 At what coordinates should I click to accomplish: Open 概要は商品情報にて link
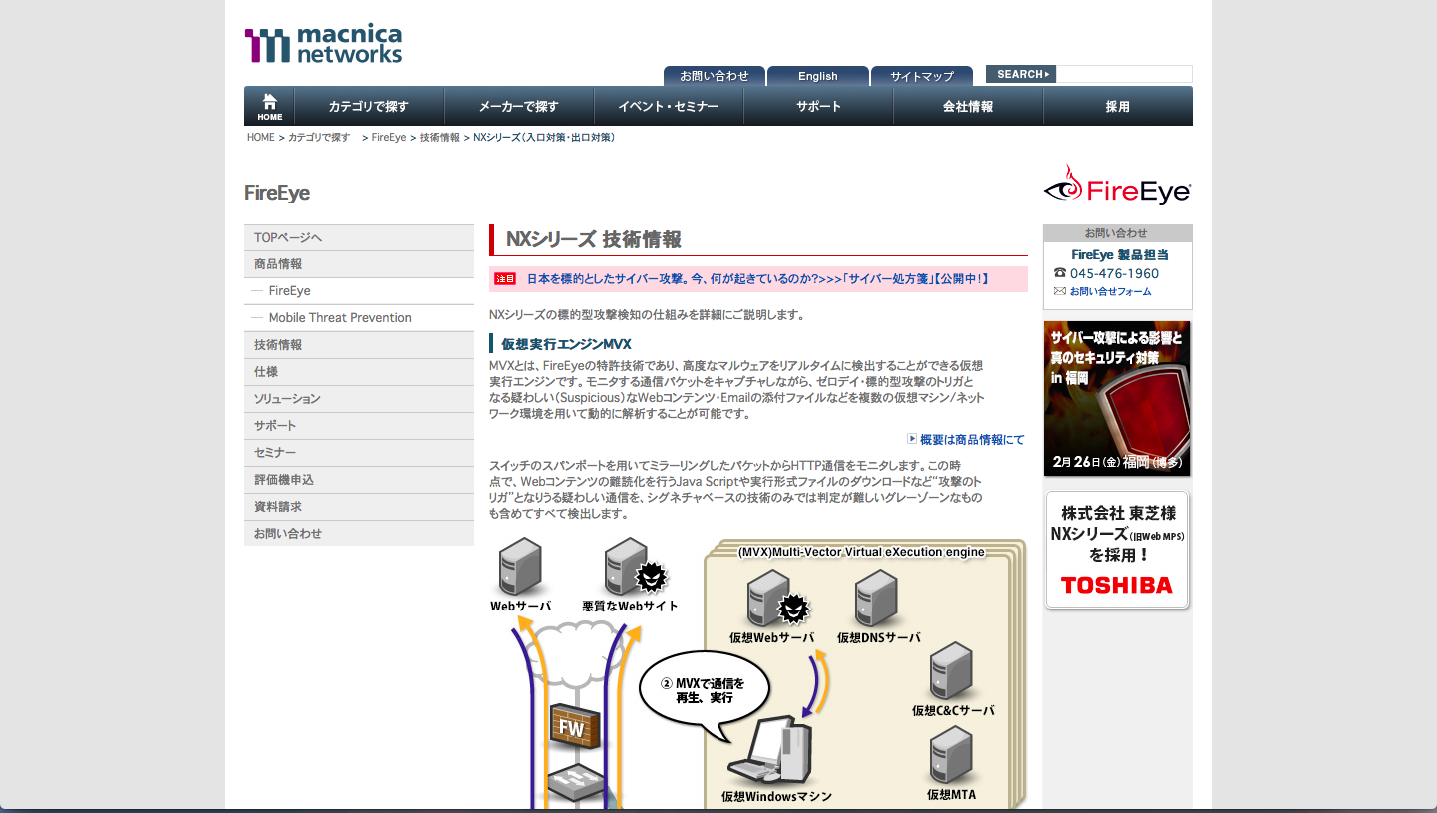[x=972, y=439]
